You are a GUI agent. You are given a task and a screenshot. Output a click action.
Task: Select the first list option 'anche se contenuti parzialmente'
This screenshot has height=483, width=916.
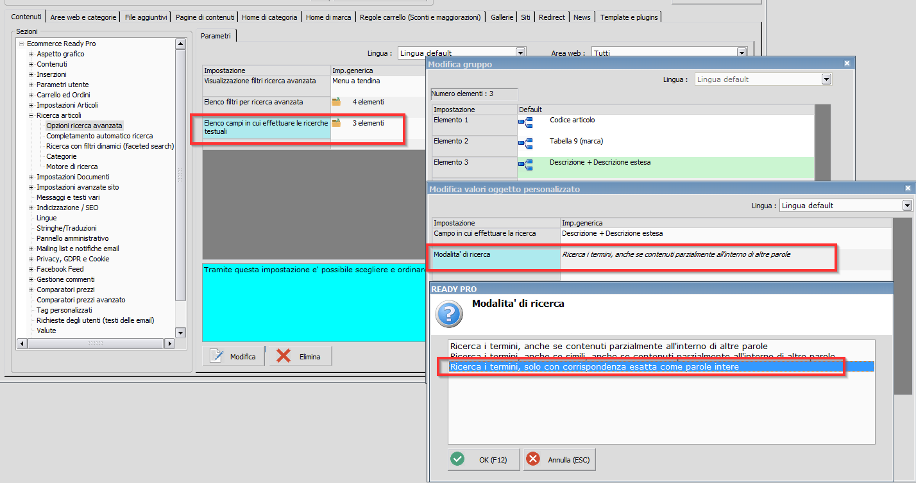pos(661,347)
